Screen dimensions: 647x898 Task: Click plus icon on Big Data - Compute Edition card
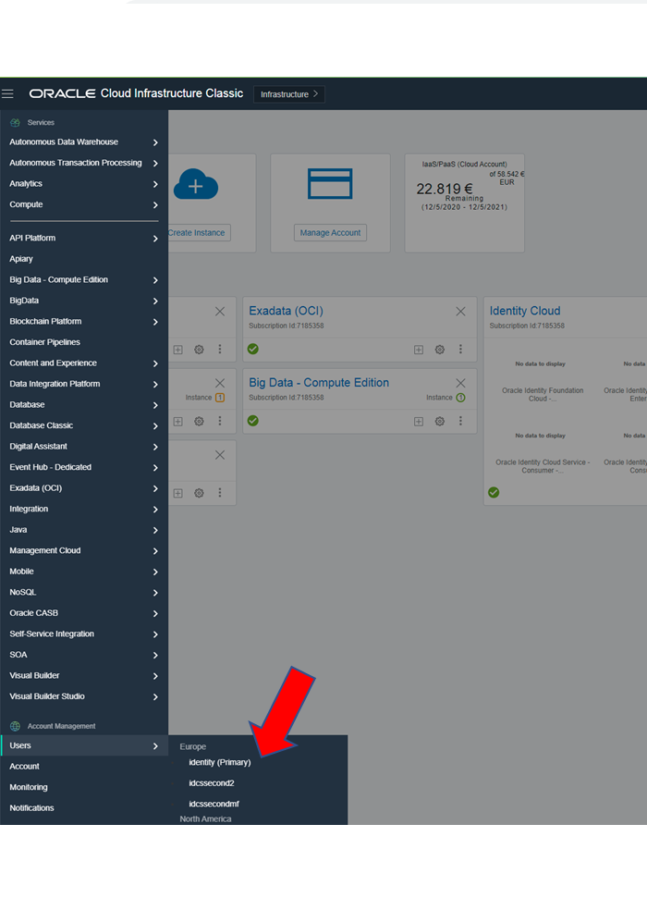tap(419, 421)
